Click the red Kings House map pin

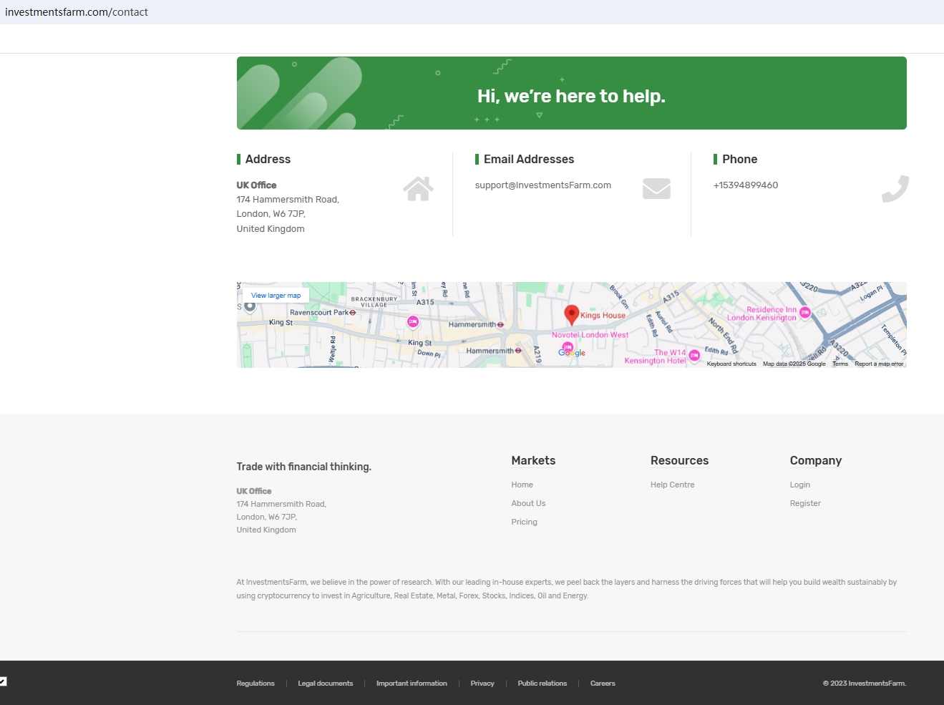571,314
